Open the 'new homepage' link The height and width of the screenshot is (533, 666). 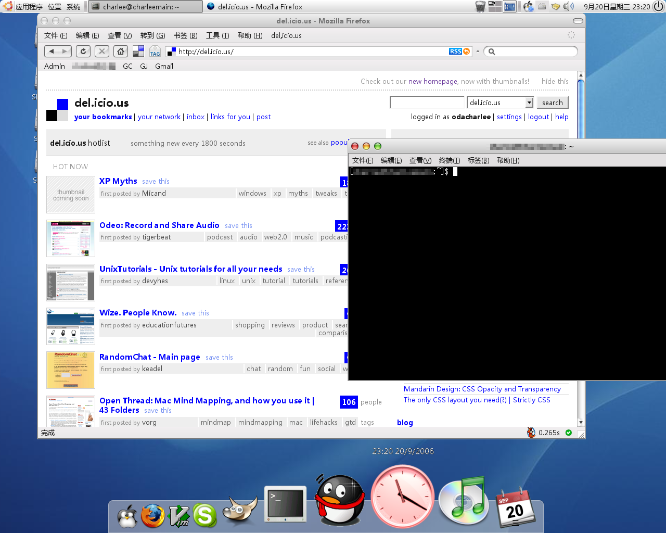433,81
